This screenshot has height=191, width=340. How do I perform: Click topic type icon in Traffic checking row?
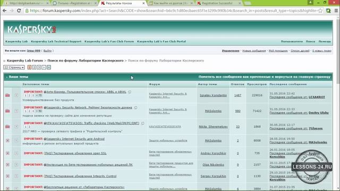point(16,126)
